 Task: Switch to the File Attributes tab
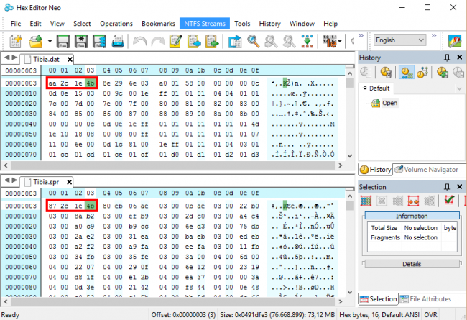[x=425, y=299]
